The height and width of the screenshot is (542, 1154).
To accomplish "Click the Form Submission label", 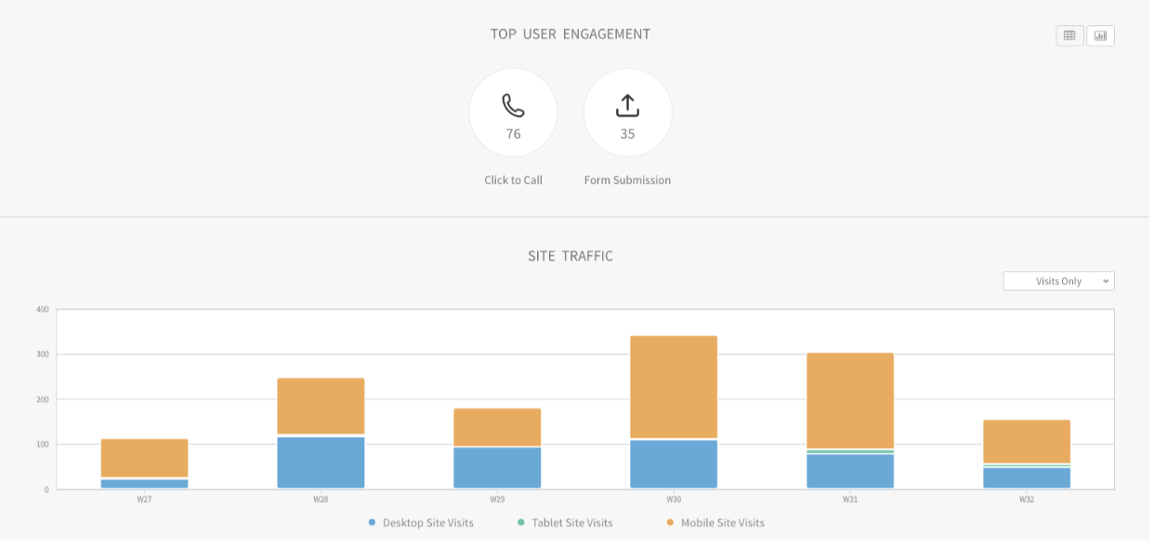I will coord(627,180).
